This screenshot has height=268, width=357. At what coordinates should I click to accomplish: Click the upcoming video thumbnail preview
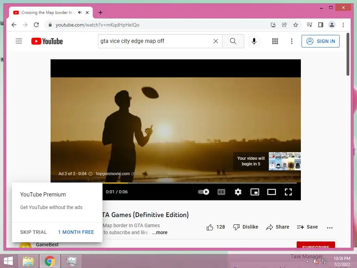tap(284, 161)
